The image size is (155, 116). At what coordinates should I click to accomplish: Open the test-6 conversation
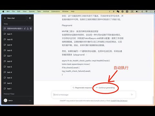point(17,61)
